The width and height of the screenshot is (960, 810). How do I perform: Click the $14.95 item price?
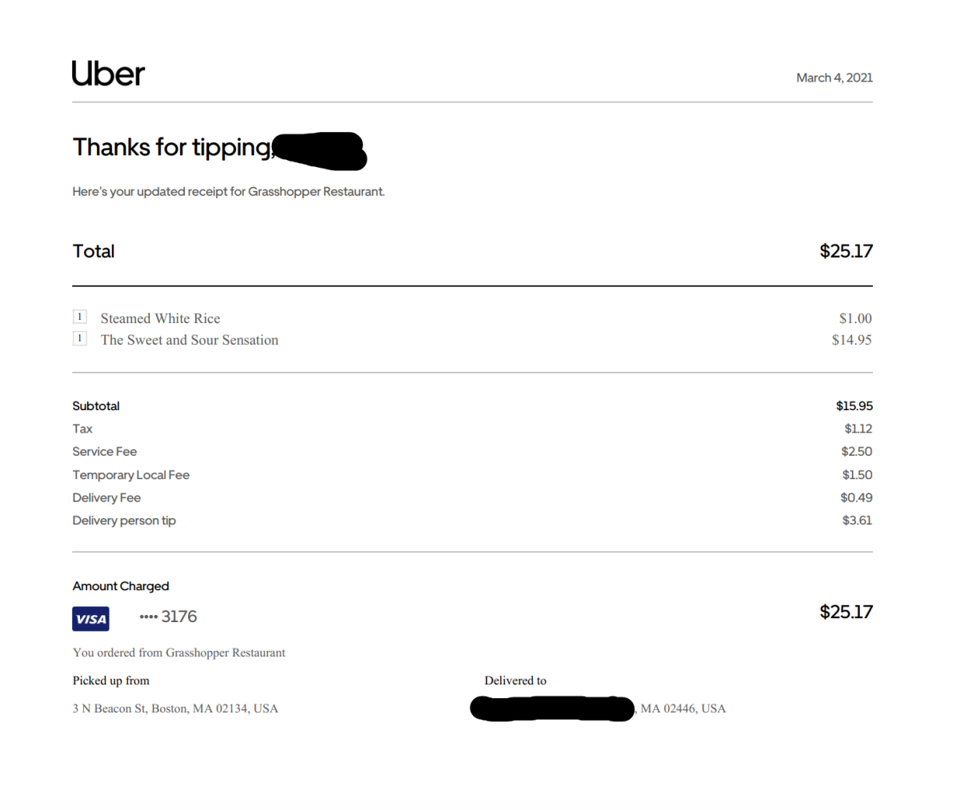pos(851,340)
